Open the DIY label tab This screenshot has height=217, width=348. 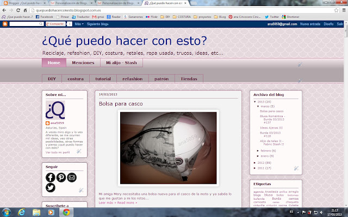click(52, 79)
